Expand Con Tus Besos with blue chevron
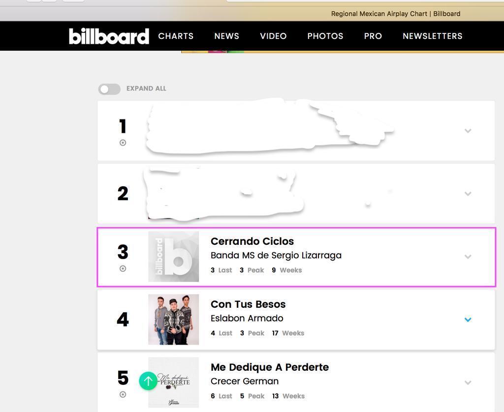This screenshot has height=412, width=504. (468, 320)
